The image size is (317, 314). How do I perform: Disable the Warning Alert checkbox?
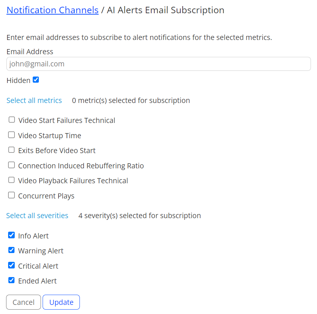point(11,250)
